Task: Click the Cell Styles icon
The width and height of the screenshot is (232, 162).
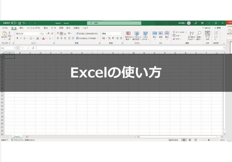Action: click(x=145, y=33)
